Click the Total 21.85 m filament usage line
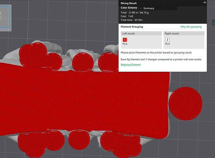This screenshot has height=158, width=215. click(134, 12)
